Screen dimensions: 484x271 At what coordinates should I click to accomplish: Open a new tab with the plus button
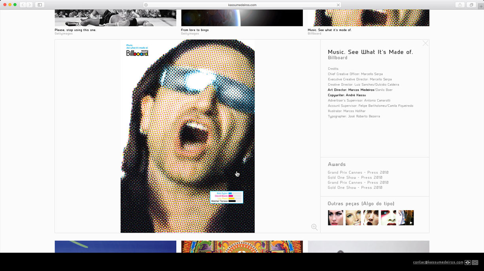click(x=481, y=6)
